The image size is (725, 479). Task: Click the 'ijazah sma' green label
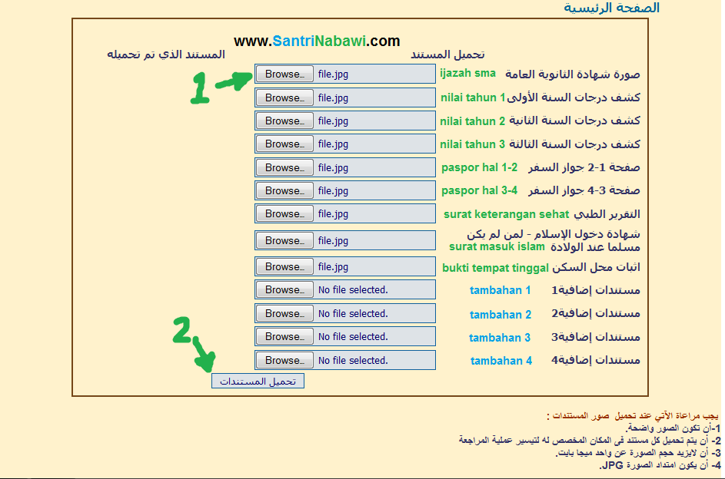pos(467,74)
